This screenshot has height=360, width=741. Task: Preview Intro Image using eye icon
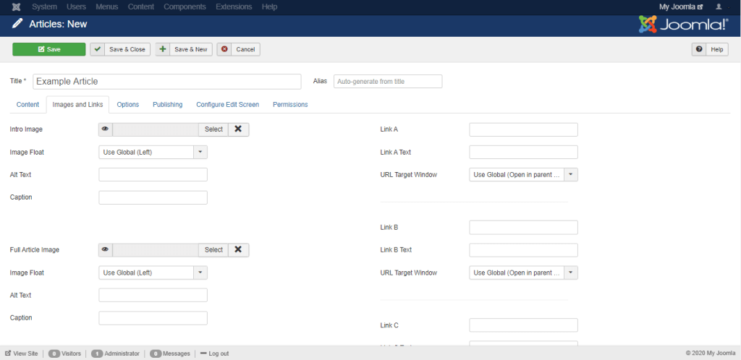click(x=106, y=129)
